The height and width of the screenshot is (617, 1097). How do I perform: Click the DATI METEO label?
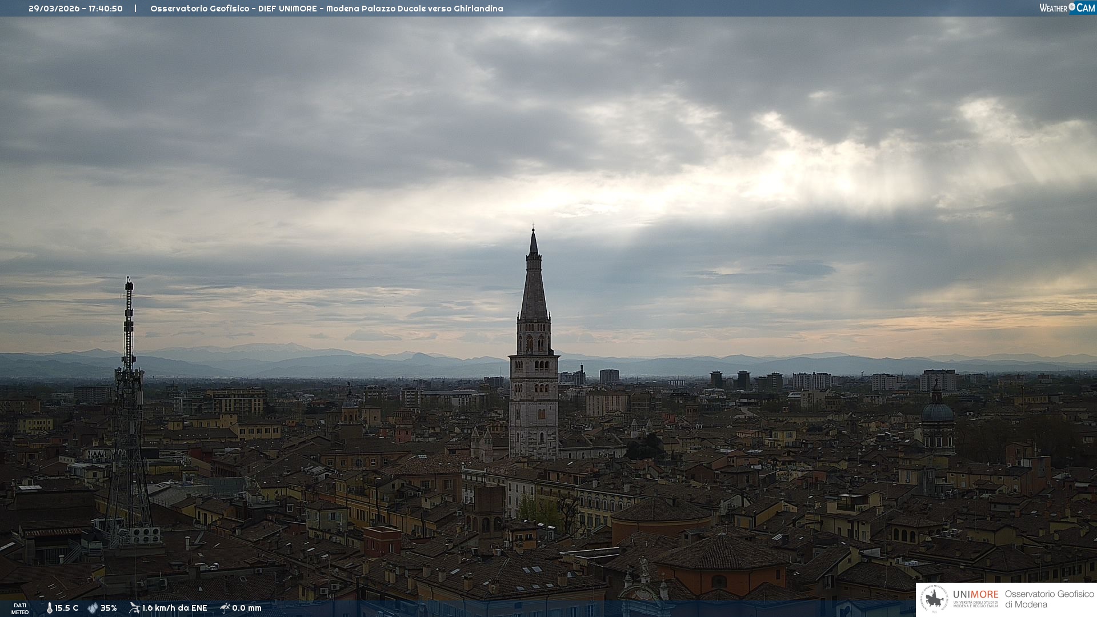pos(20,608)
